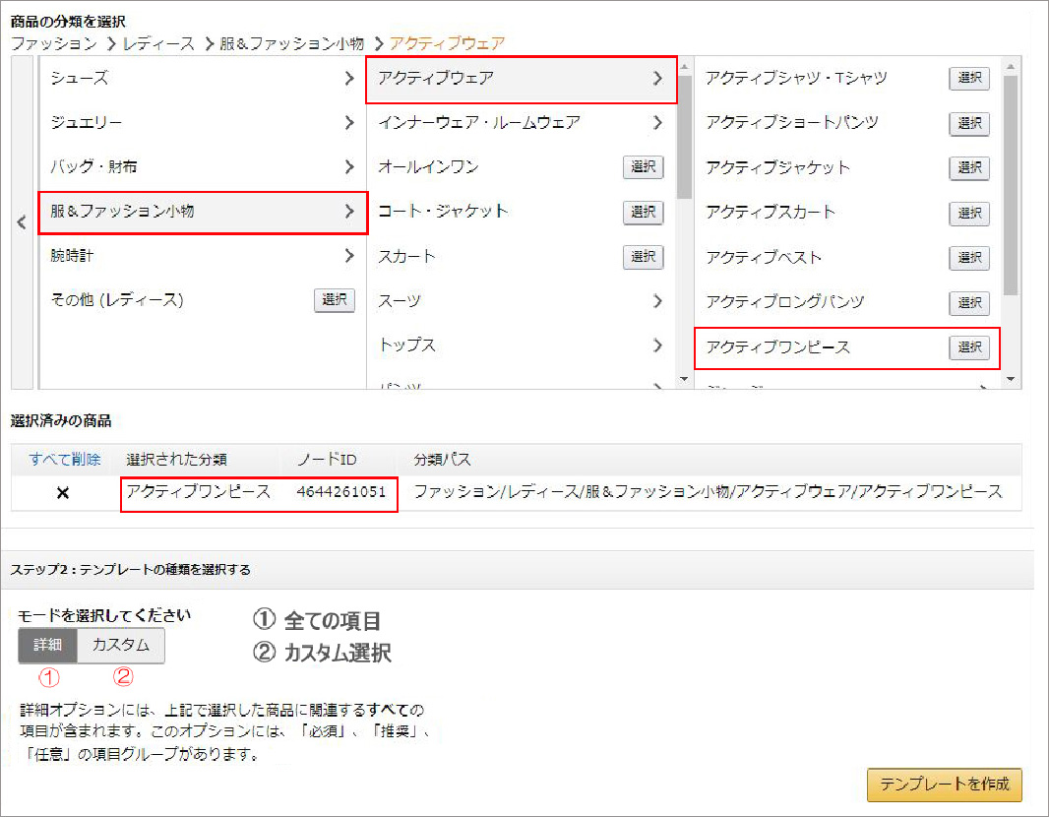Select アクティブワンピース with 選択 button
Image resolution: width=1049 pixels, height=817 pixels.
[x=969, y=347]
